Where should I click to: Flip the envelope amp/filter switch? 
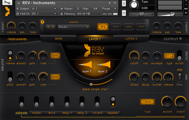pyautogui.click(x=179, y=76)
